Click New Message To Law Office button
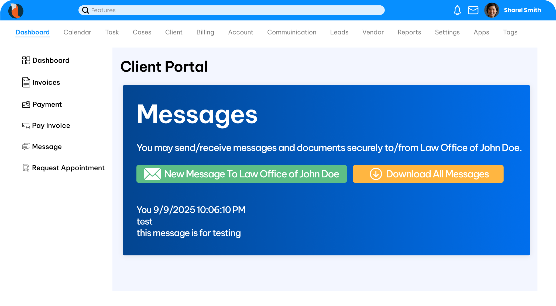The image size is (556, 306). [241, 174]
